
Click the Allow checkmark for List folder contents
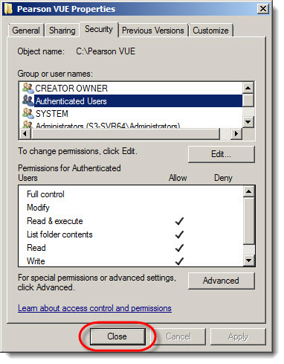pyautogui.click(x=179, y=234)
